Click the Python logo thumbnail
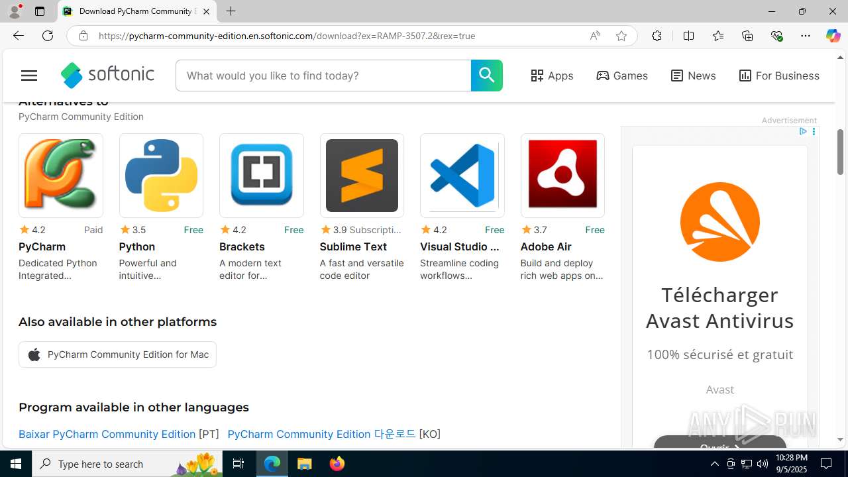Viewport: 848px width, 477px height. coord(161,176)
